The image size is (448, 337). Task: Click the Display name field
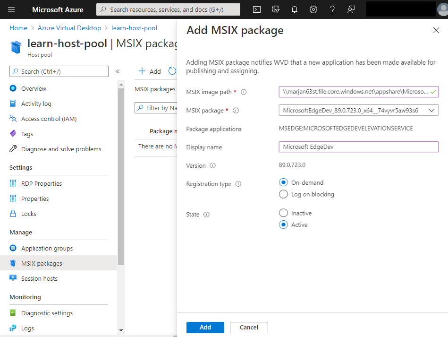[359, 147]
